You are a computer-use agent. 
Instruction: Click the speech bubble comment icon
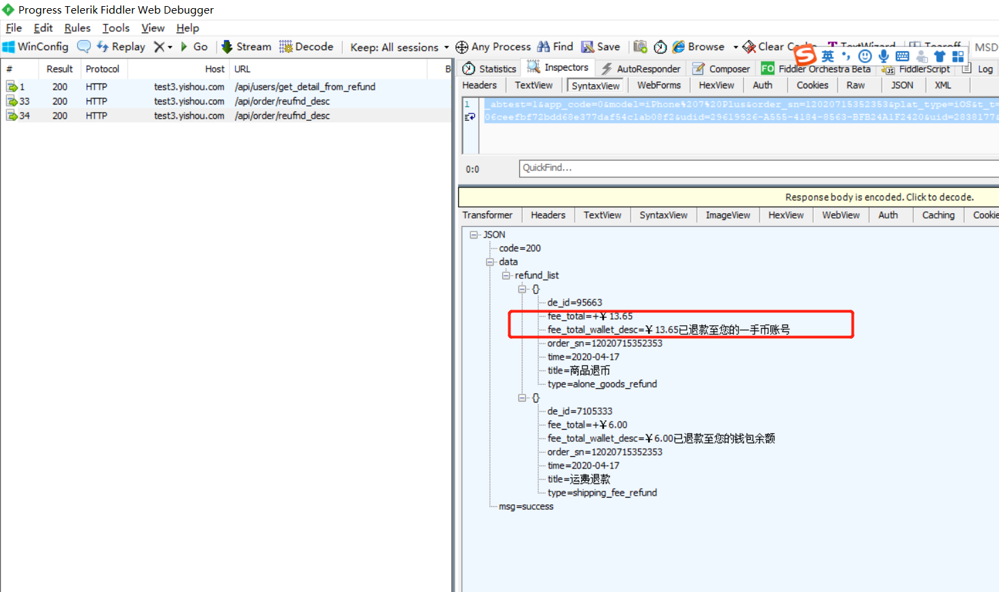[83, 47]
